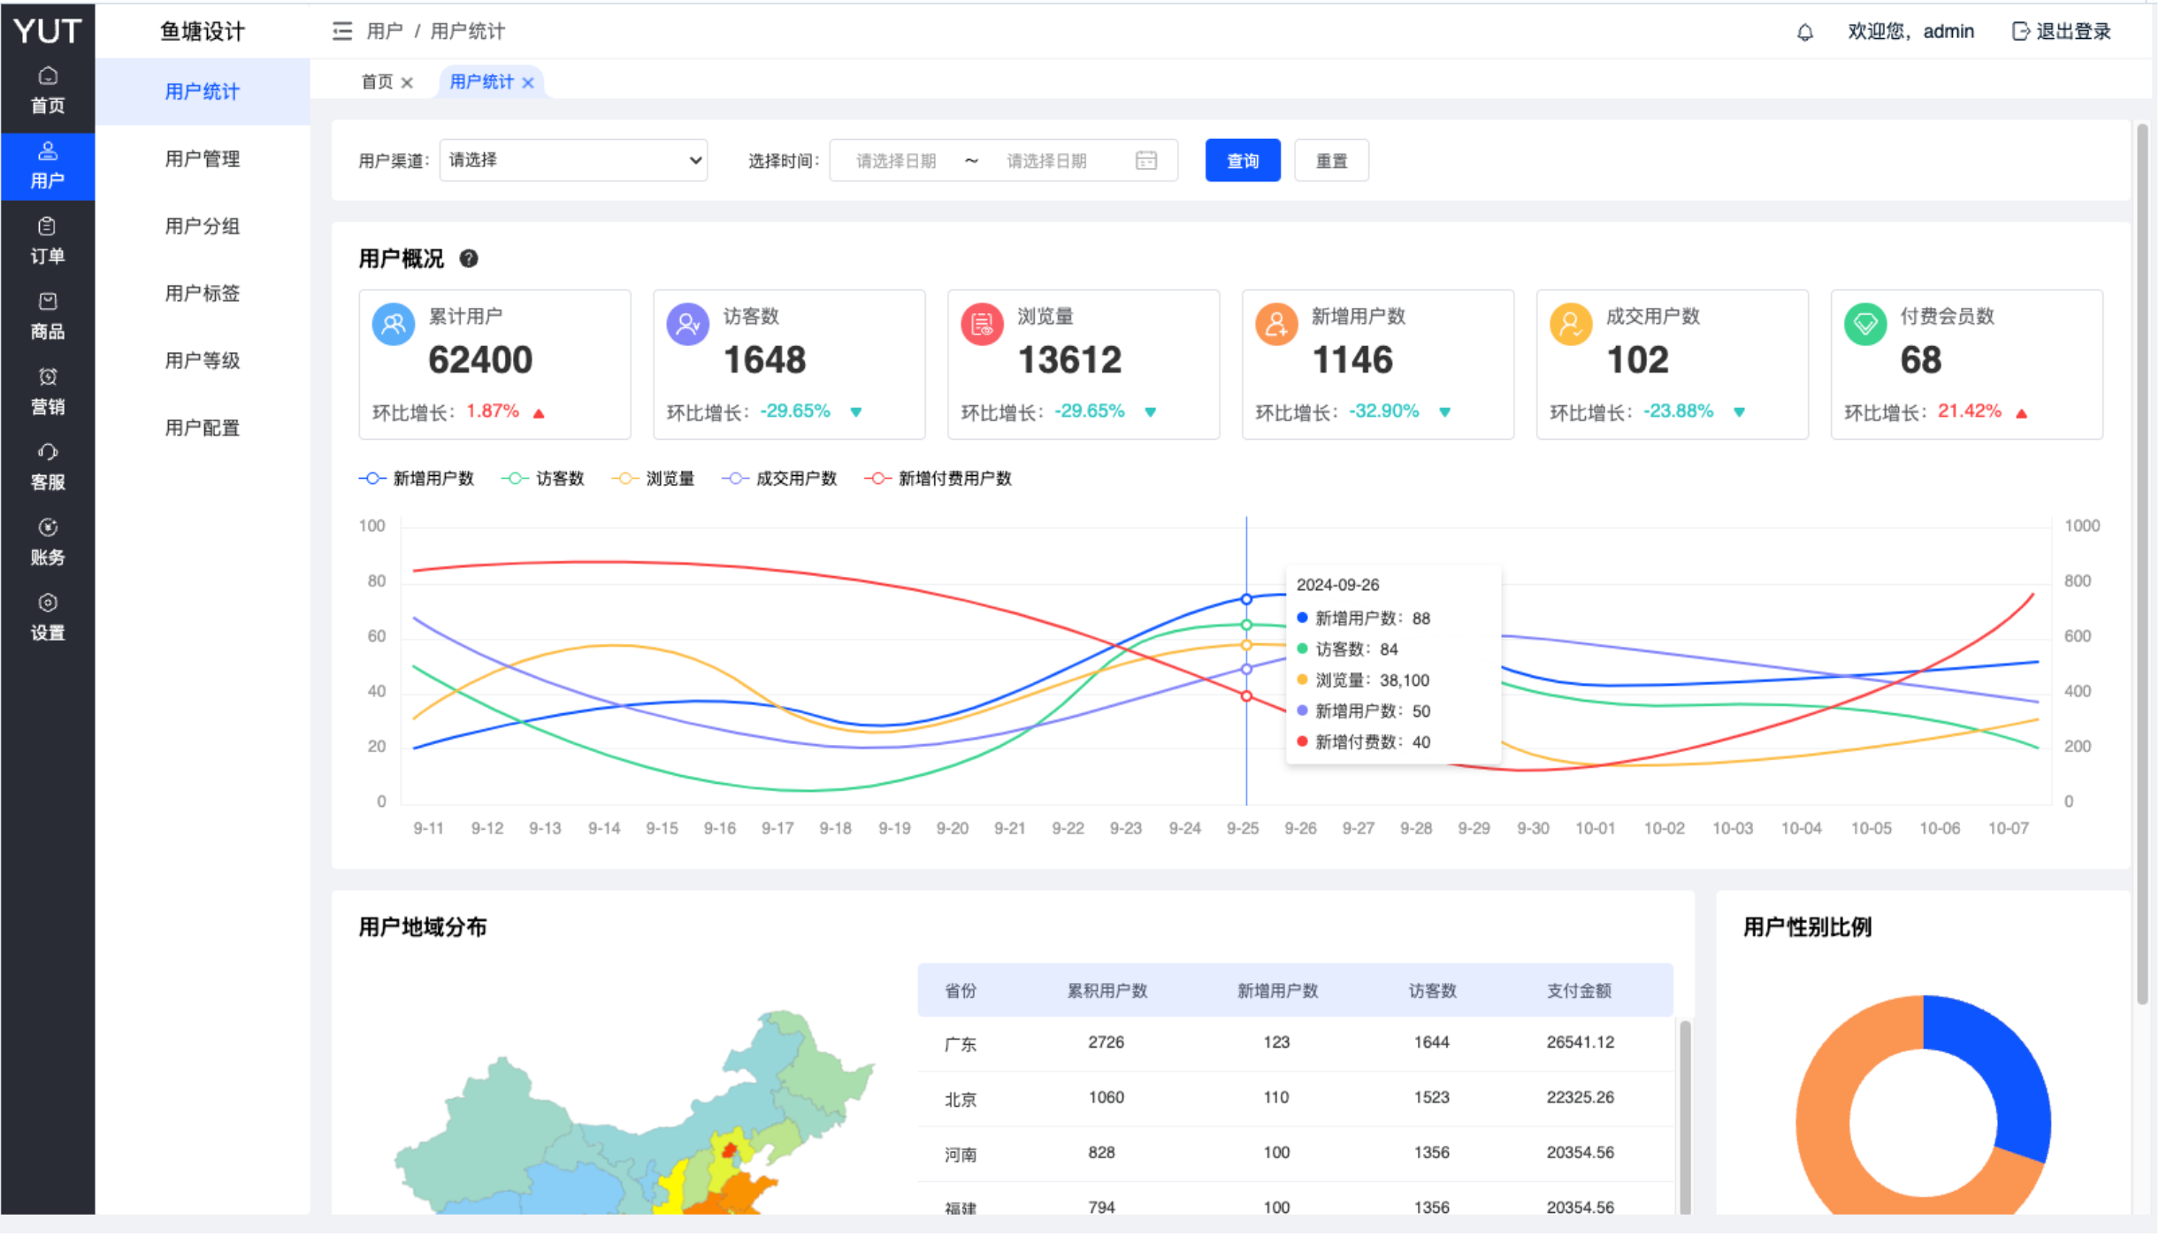Open the 订单 sidebar section
The width and height of the screenshot is (2167, 1244).
(48, 240)
